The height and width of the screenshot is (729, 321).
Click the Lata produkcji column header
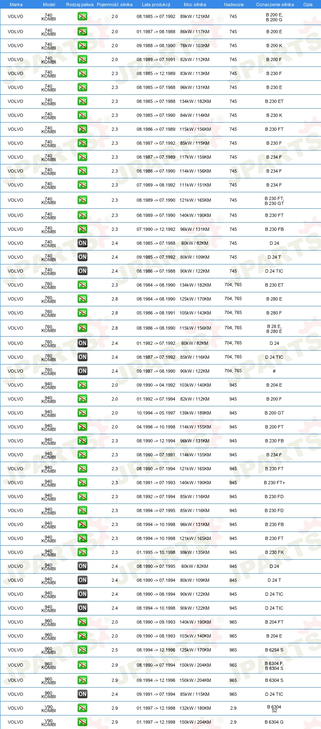[x=156, y=5]
